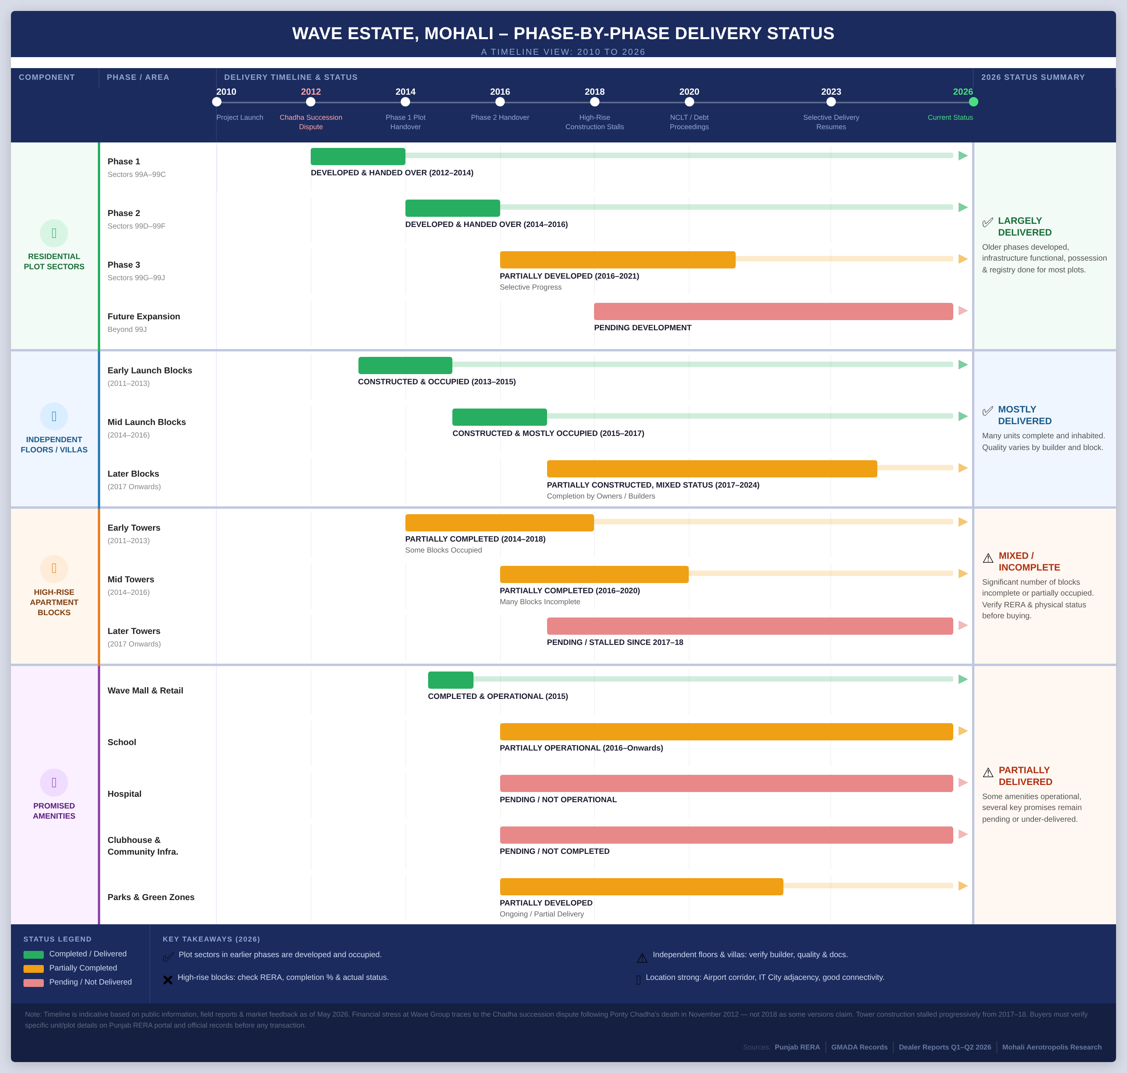Viewport: 1127px width, 1073px height.
Task: Click the PENDING DEVELOPMENT status label
Action: (643, 328)
